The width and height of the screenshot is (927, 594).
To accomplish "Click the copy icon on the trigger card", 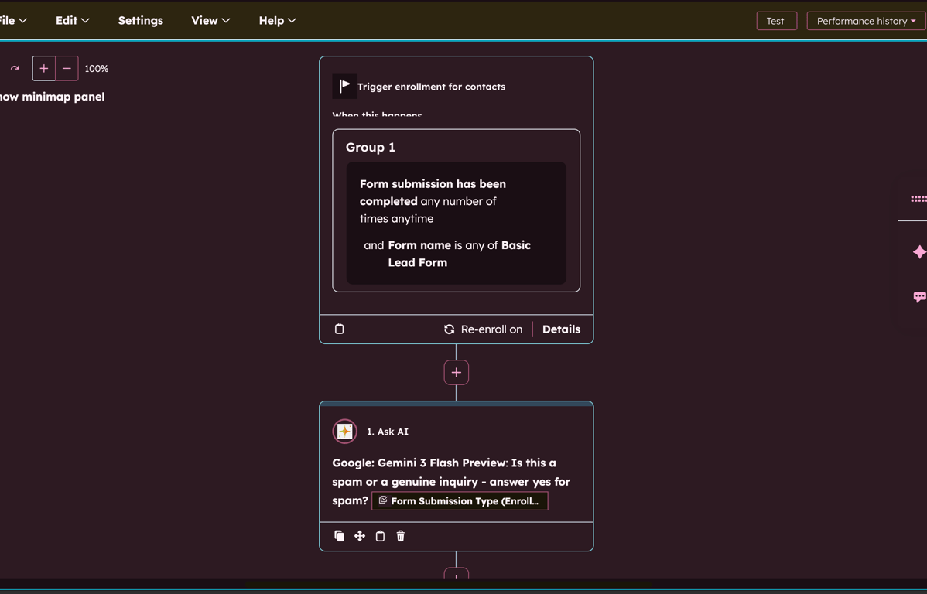I will point(339,329).
